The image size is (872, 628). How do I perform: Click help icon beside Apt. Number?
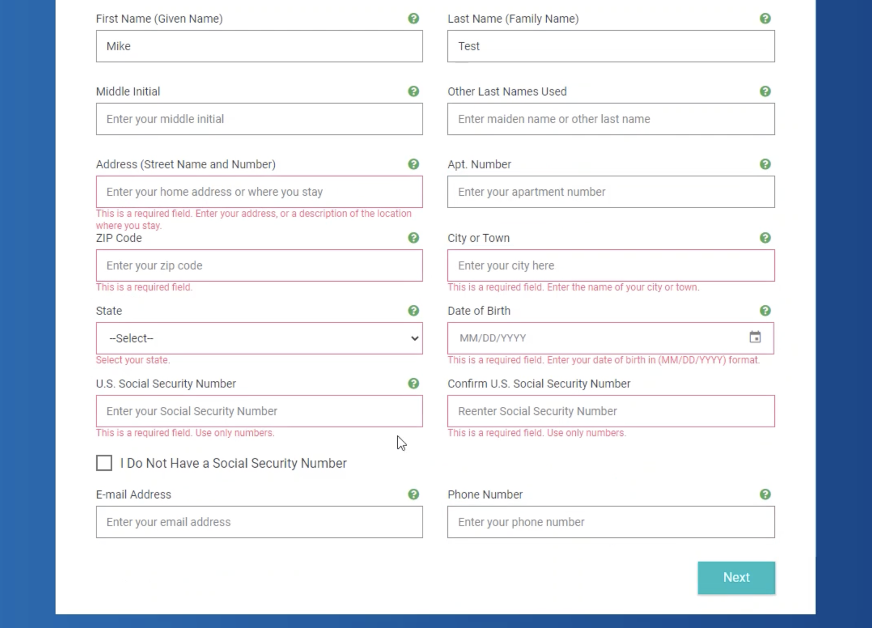pyautogui.click(x=765, y=164)
